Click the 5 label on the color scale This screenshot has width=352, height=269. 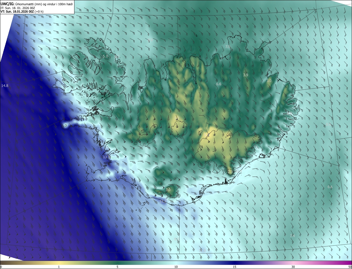117,267
